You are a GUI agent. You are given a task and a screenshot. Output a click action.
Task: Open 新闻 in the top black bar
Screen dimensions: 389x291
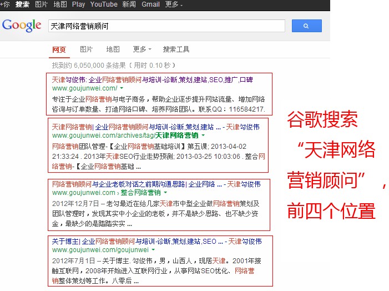[129, 4]
